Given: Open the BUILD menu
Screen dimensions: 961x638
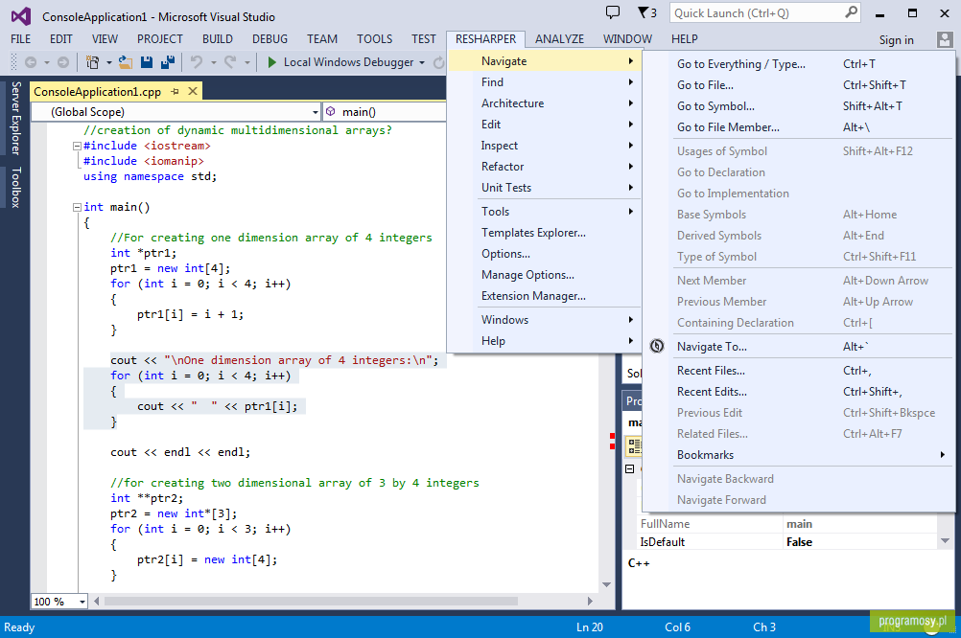Looking at the screenshot, I should (x=218, y=39).
